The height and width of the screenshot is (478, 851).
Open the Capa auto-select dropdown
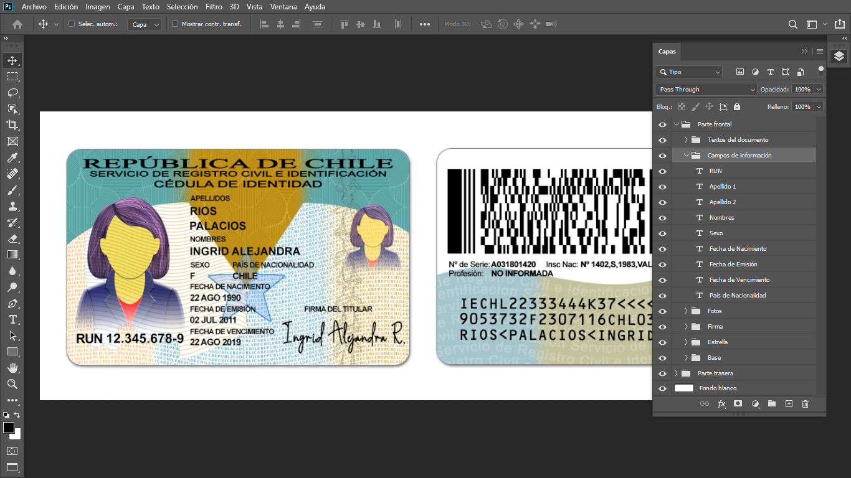pyautogui.click(x=145, y=24)
